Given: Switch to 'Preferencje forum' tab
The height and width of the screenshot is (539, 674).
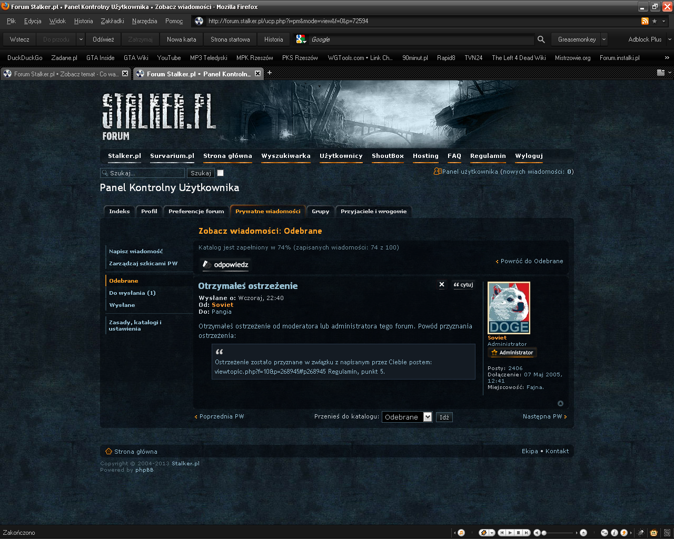Looking at the screenshot, I should (x=196, y=211).
